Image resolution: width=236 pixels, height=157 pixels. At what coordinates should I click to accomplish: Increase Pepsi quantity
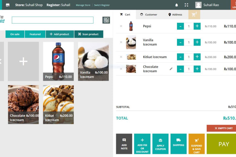197,26
